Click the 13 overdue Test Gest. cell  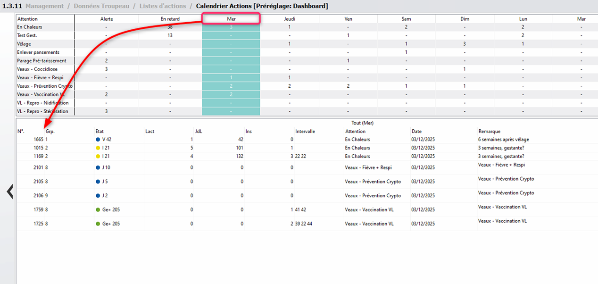click(x=170, y=35)
